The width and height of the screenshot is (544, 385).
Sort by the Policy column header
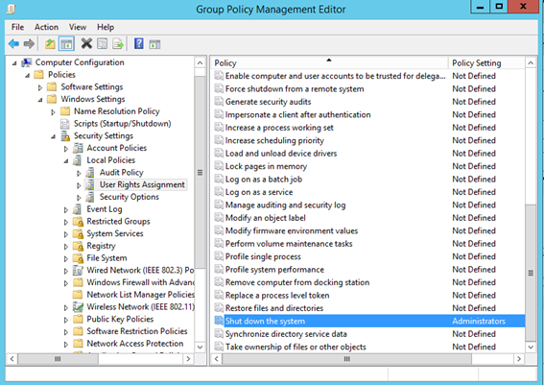[x=330, y=62]
